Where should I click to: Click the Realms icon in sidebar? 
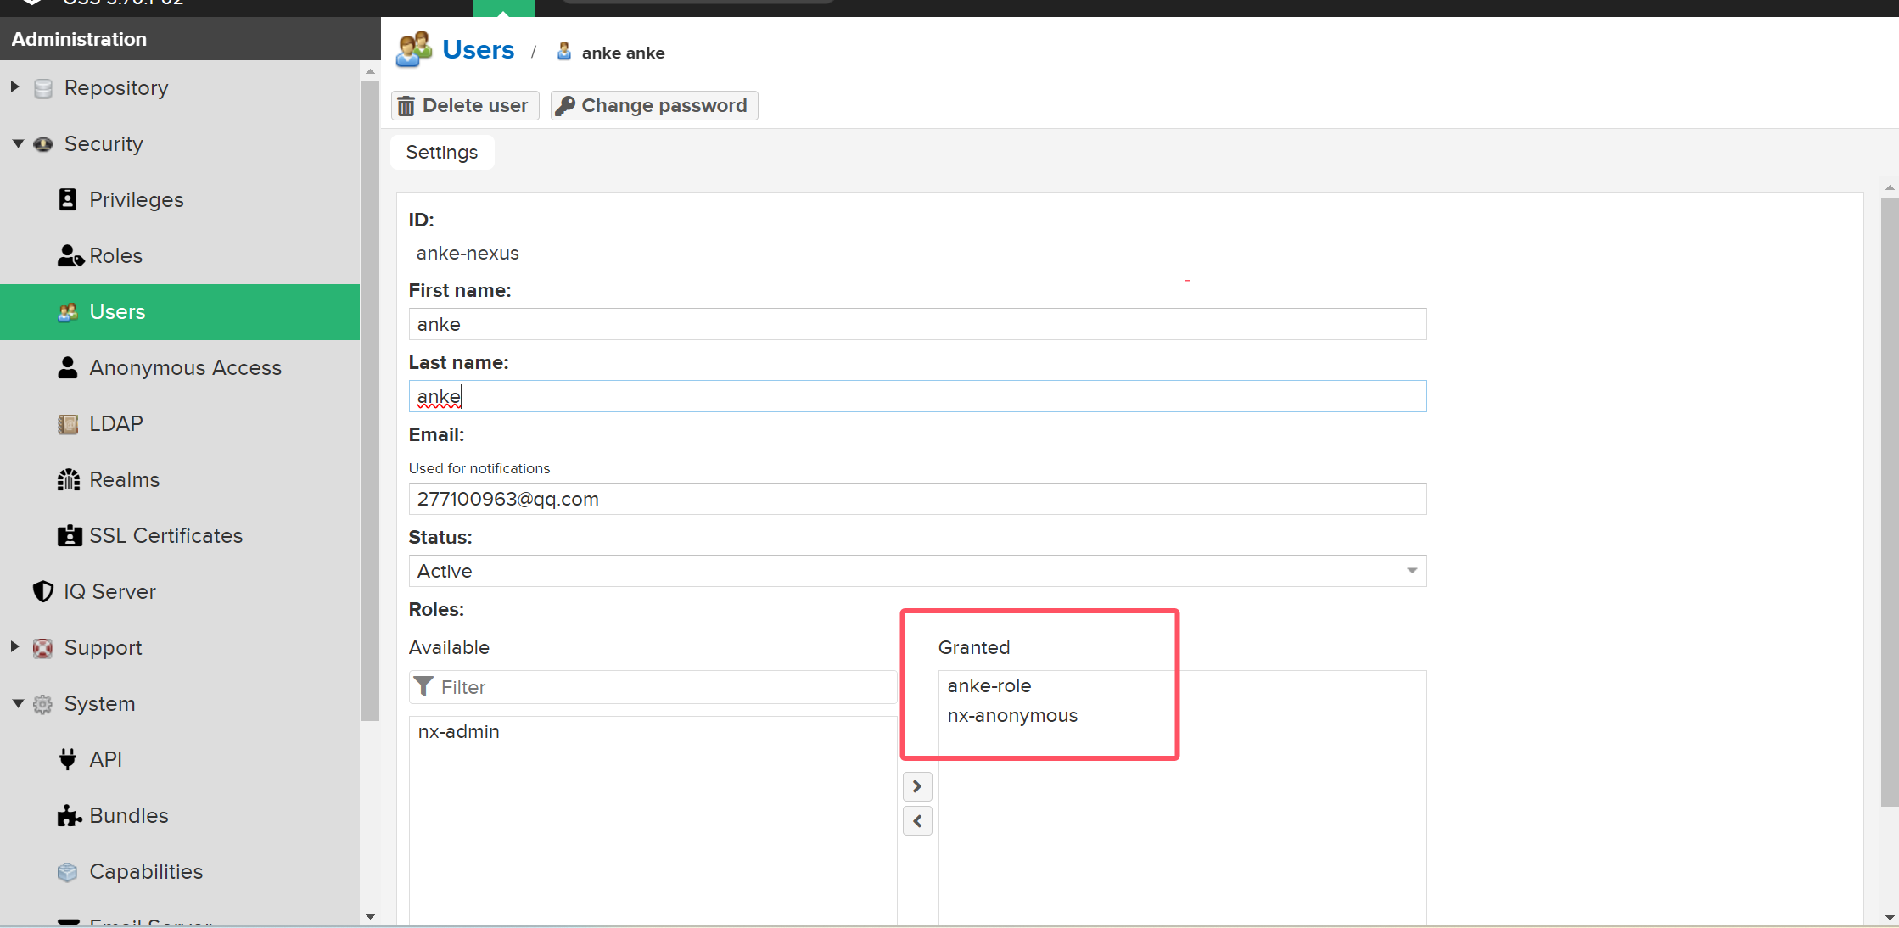click(68, 480)
